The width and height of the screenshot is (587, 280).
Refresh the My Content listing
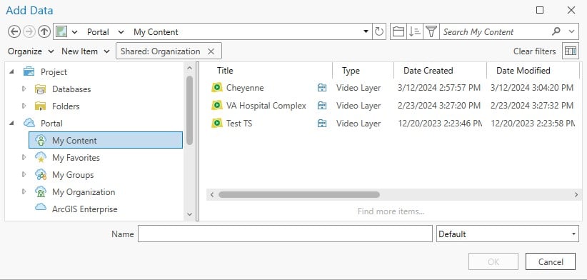379,32
